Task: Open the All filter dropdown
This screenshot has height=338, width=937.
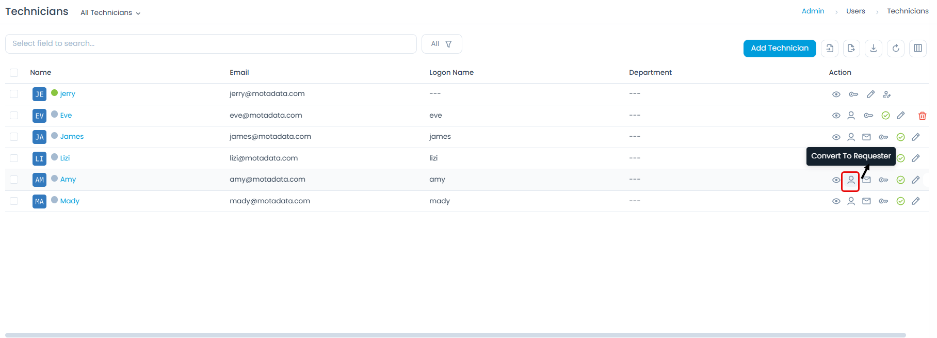Action: point(442,44)
